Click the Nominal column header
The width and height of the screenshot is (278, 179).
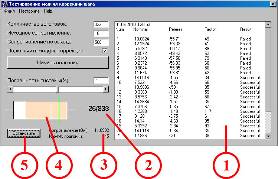(140, 29)
